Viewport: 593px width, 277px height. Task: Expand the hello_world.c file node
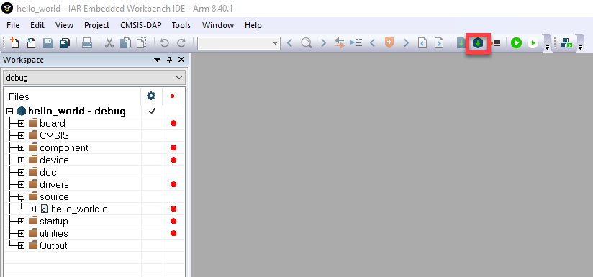[32, 209]
